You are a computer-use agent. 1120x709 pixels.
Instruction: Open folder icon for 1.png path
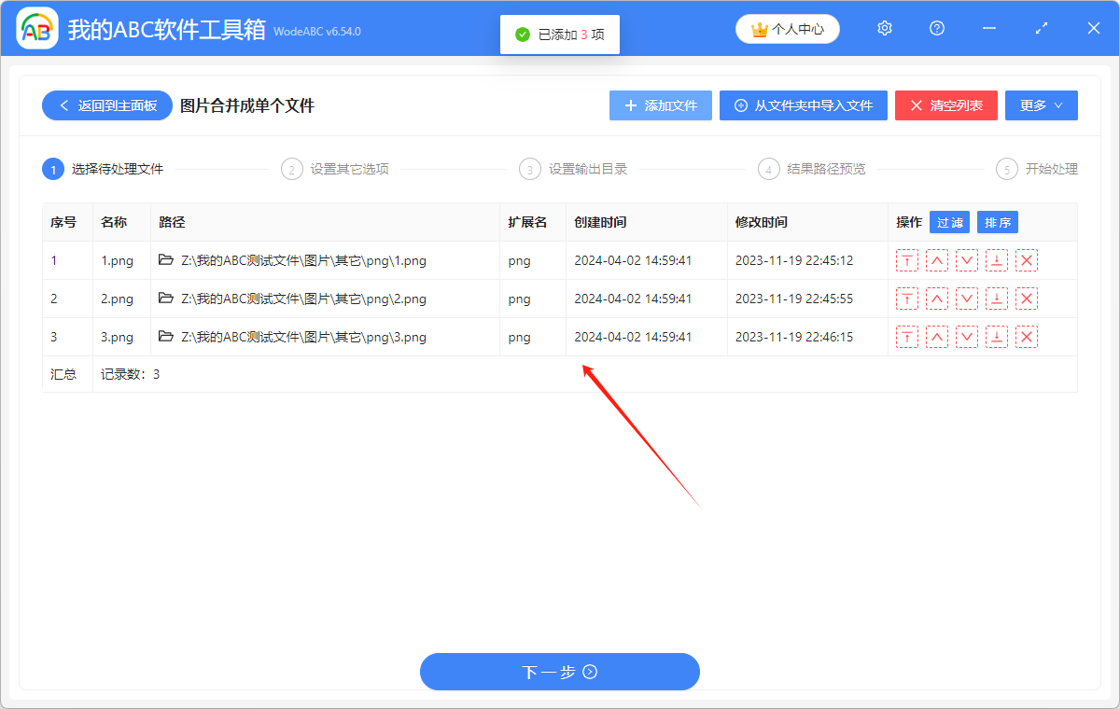pos(166,261)
